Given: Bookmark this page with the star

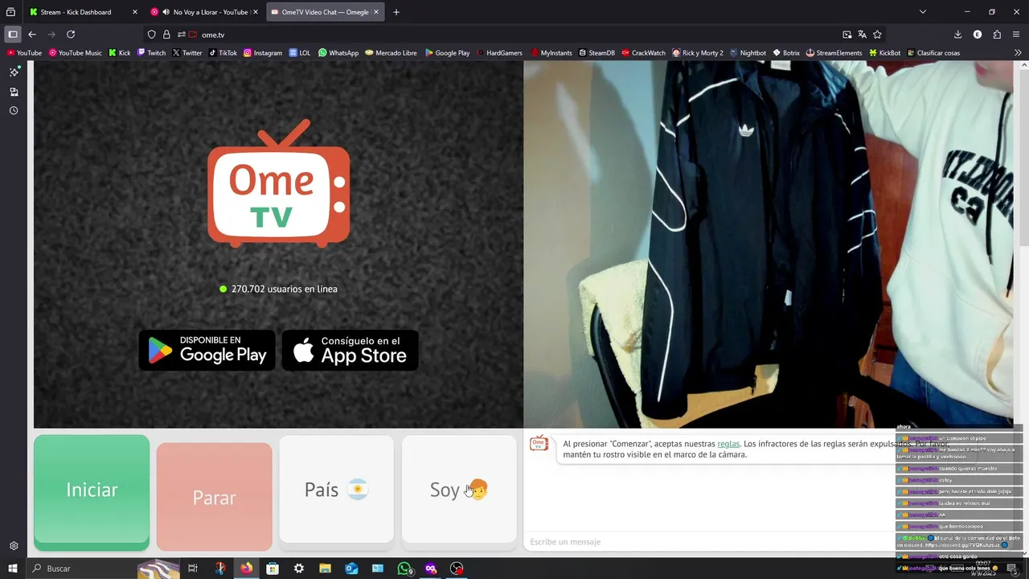Looking at the screenshot, I should 877,35.
